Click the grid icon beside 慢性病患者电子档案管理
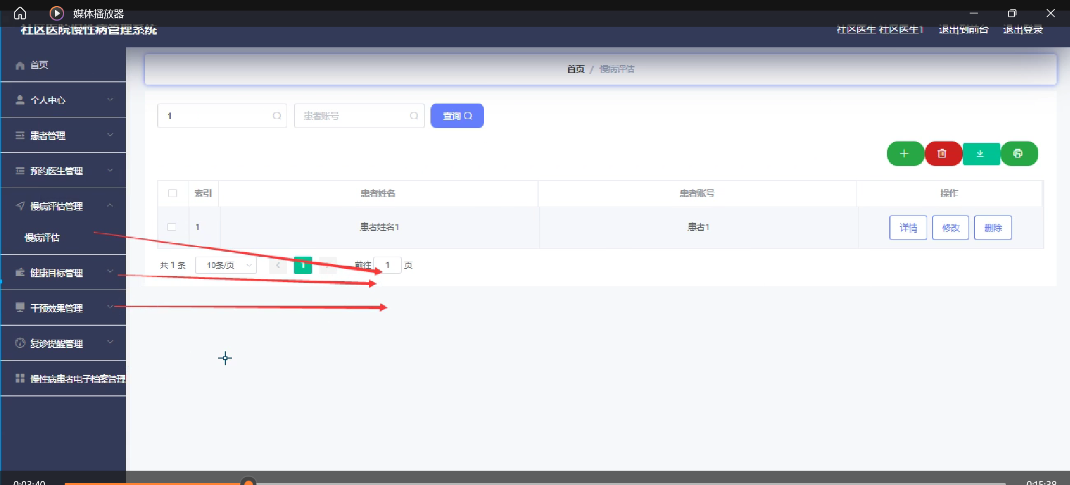 pos(20,378)
